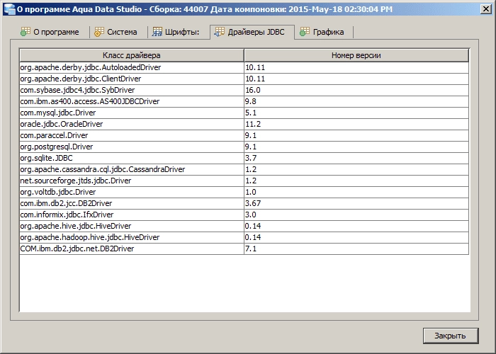The image size is (496, 354).
Task: Select row org.apache.hadoop.hive.jdbc.HiveDriver
Action: 244,238
